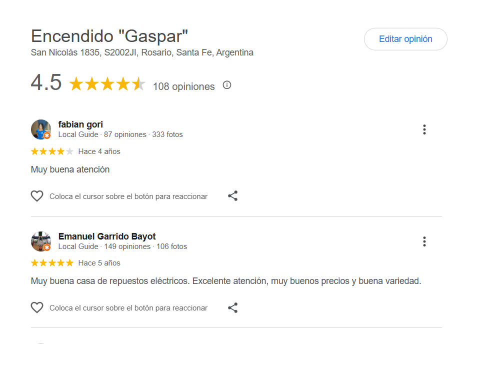Click the address San Nicolás 1835 text
The height and width of the screenshot is (367, 477).
pyautogui.click(x=142, y=52)
